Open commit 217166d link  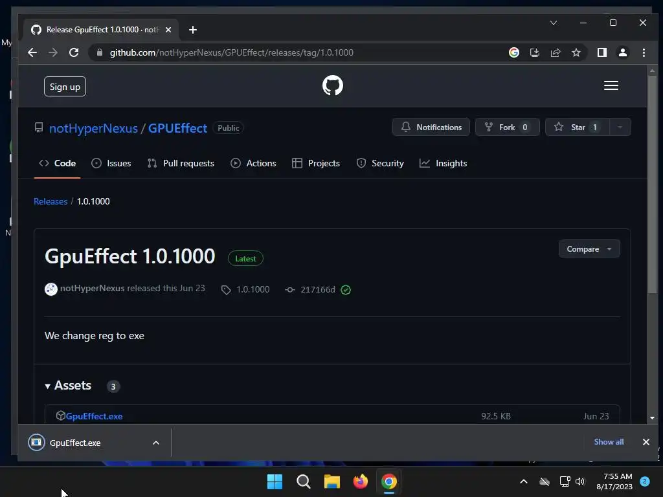point(310,289)
